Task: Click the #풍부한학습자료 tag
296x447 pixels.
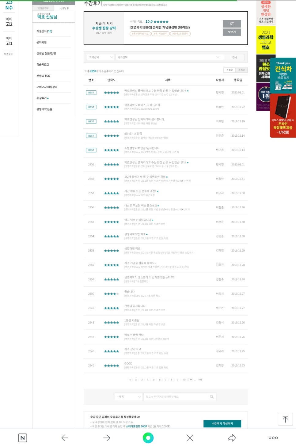Action: pos(140,34)
